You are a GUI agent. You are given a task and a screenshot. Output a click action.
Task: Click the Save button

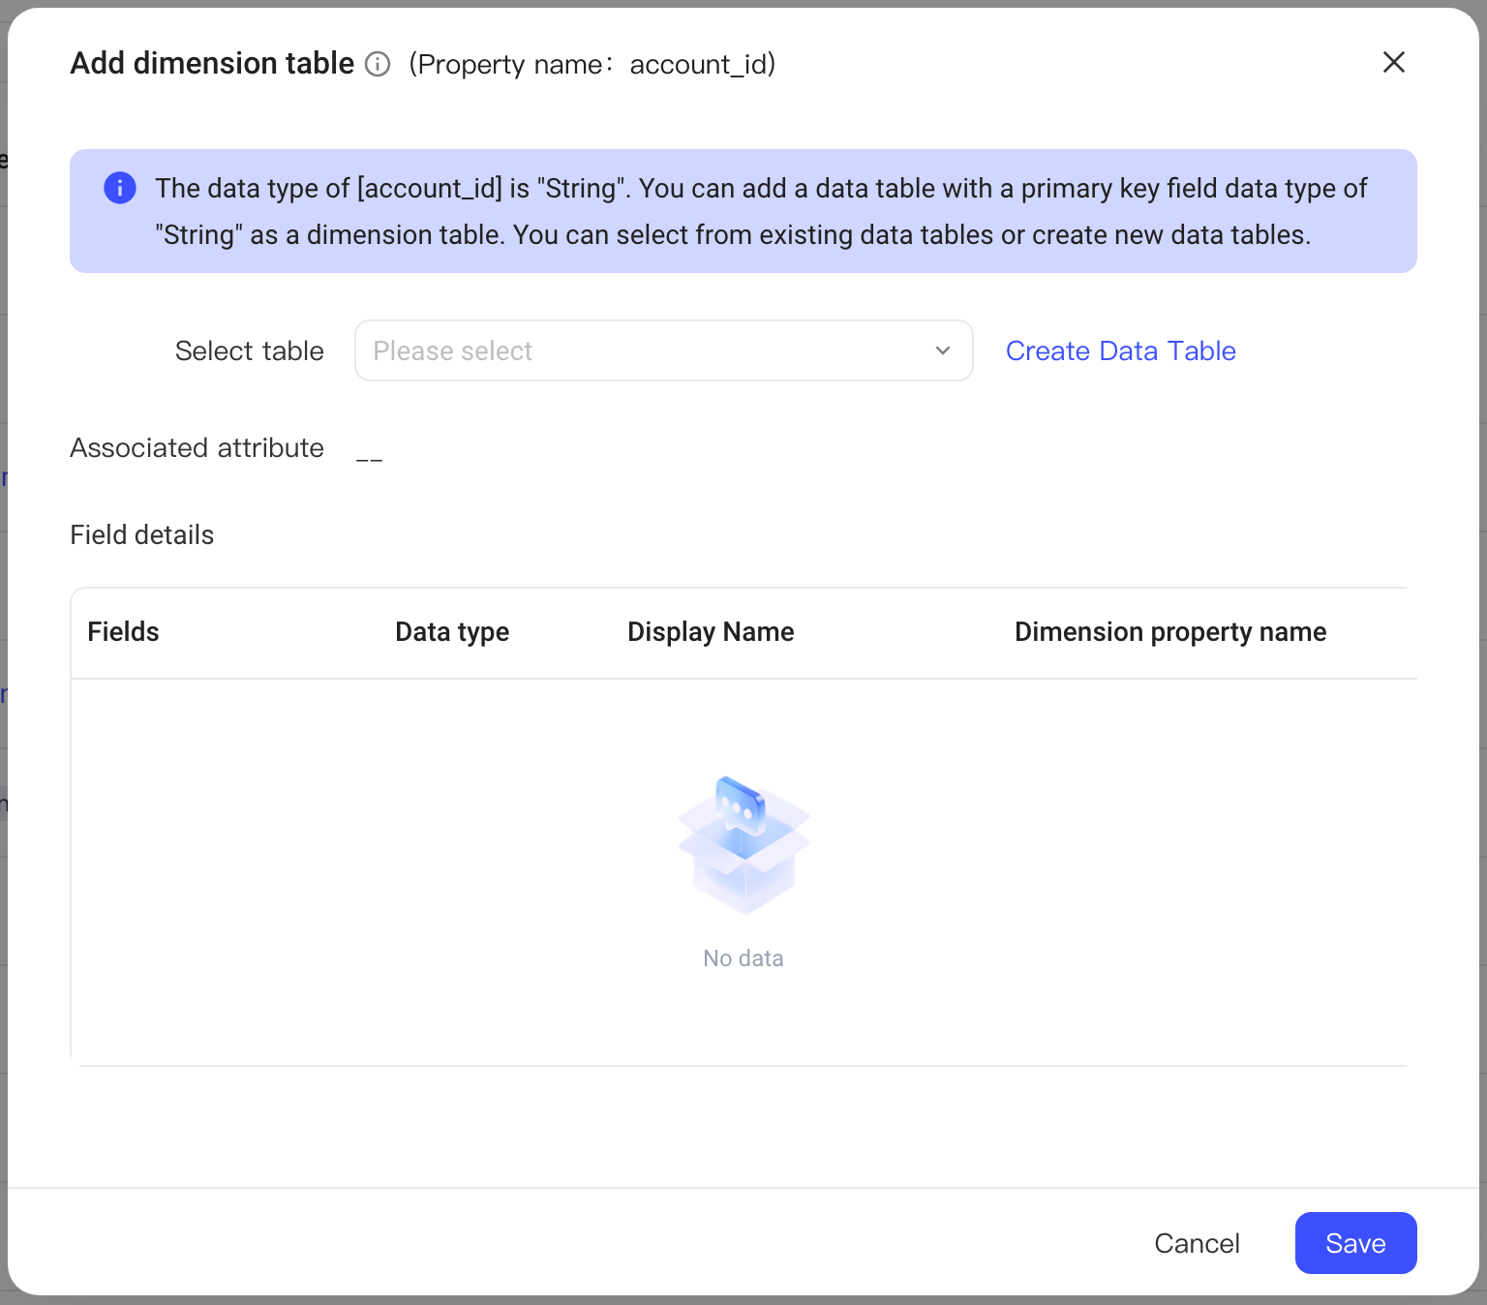(1355, 1243)
